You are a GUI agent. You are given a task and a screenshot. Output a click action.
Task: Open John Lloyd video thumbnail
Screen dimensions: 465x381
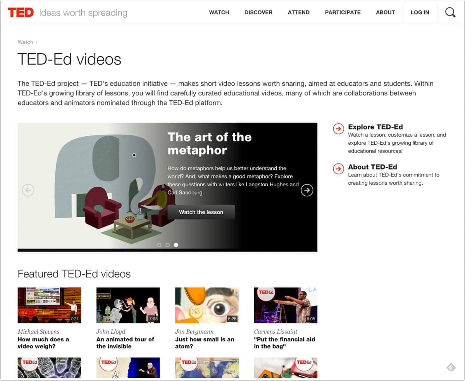[128, 305]
